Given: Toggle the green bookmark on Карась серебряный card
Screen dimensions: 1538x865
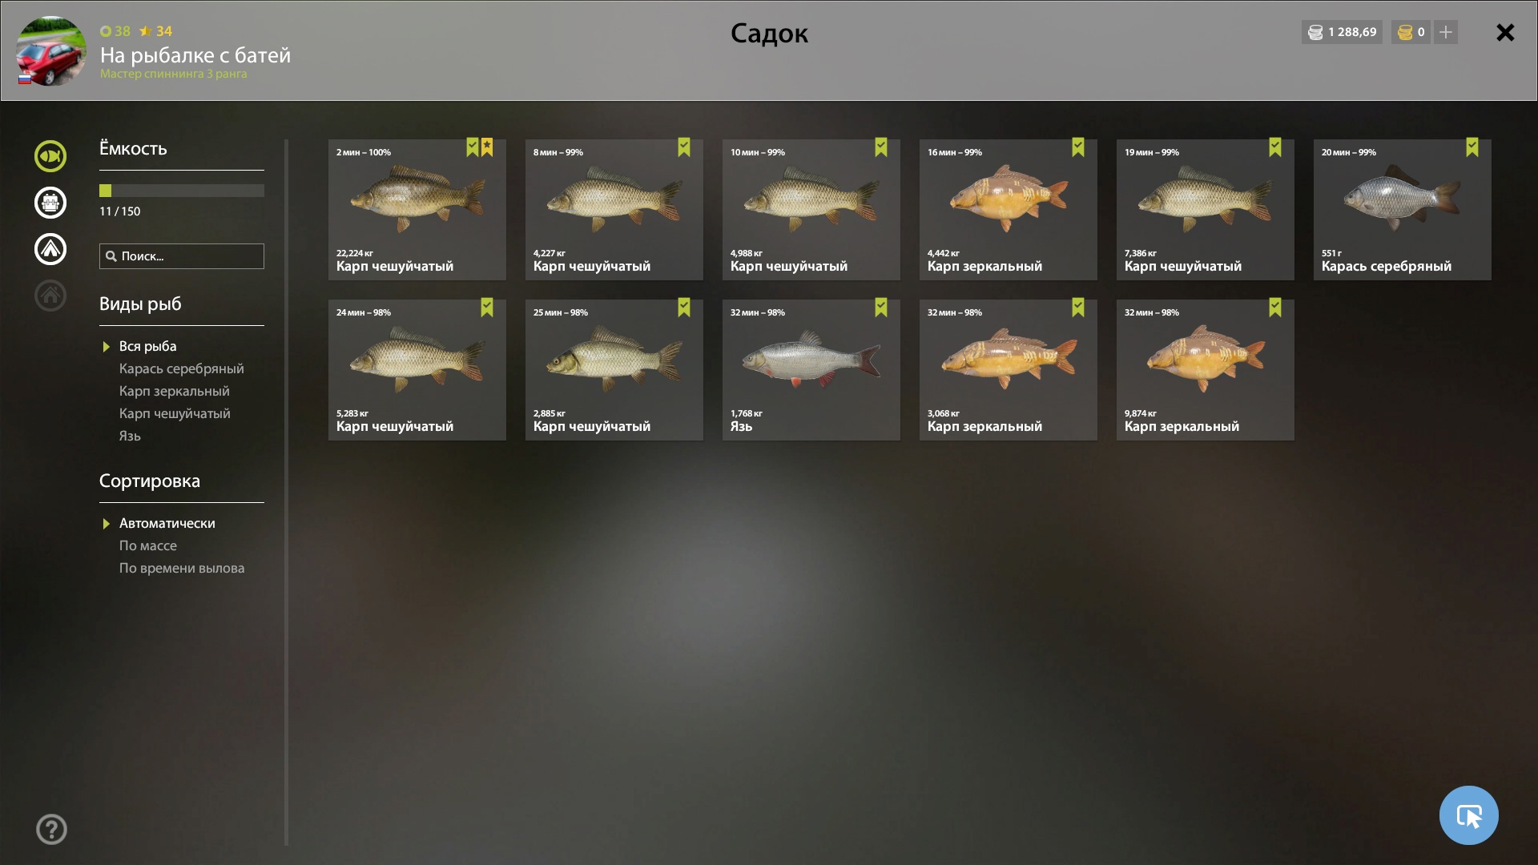Looking at the screenshot, I should pyautogui.click(x=1472, y=147).
